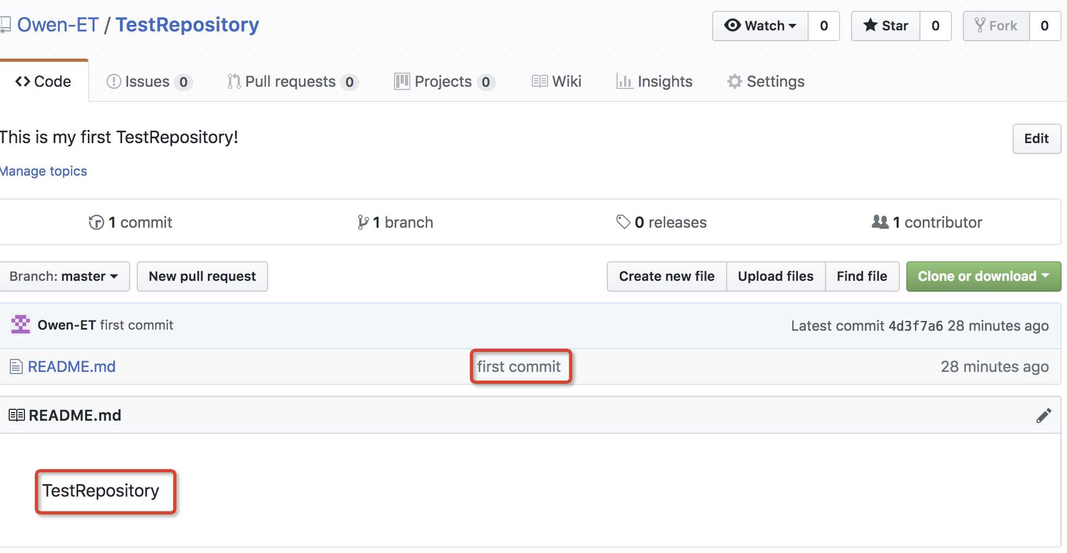Image resolution: width=1067 pixels, height=553 pixels.
Task: Click the Fork count showing 0
Action: point(1045,26)
